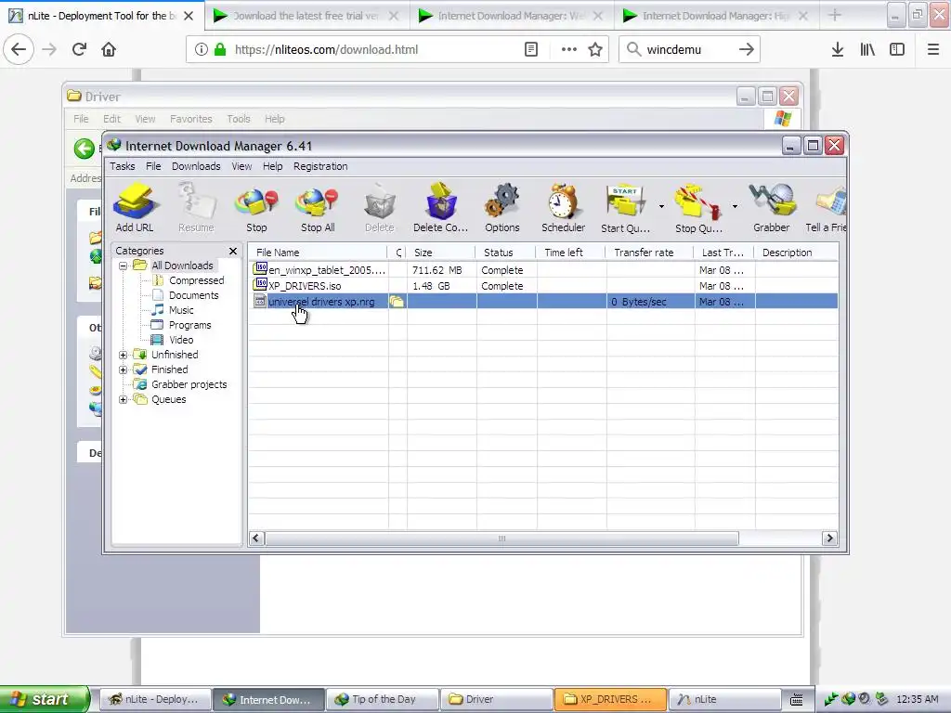Click the Tell a Friend icon
The height and width of the screenshot is (713, 951).
(826, 208)
